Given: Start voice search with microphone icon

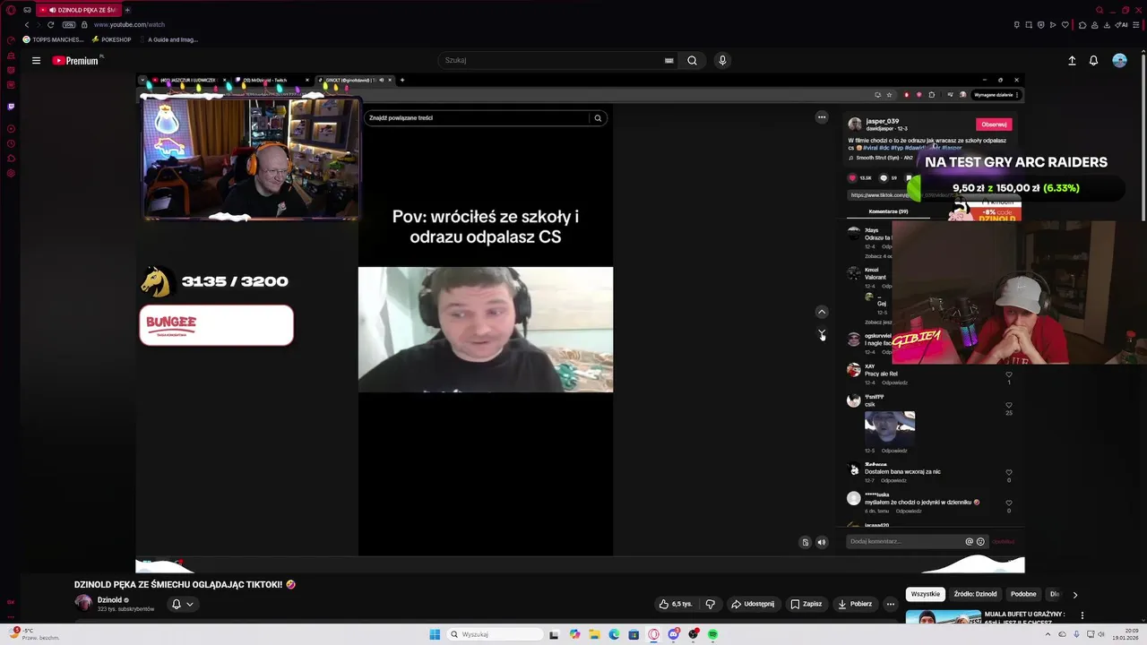Looking at the screenshot, I should (722, 61).
